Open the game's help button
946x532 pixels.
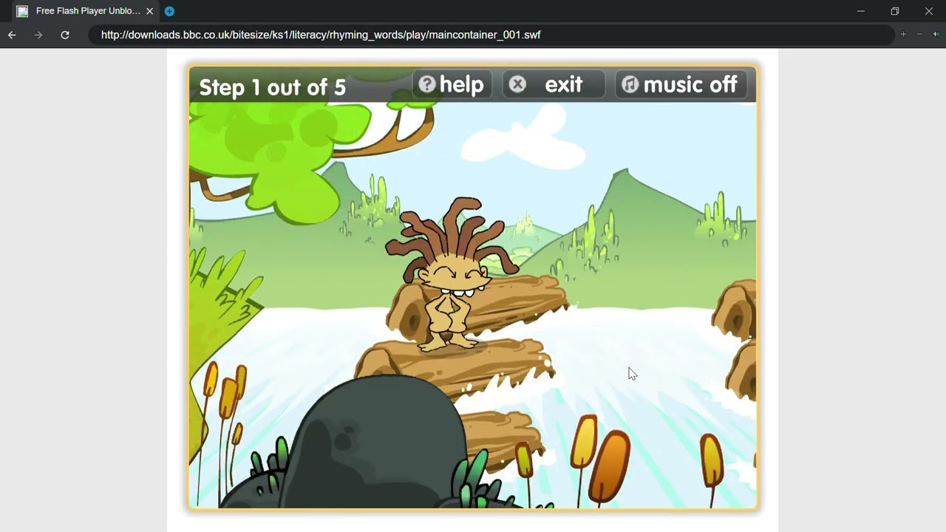451,84
